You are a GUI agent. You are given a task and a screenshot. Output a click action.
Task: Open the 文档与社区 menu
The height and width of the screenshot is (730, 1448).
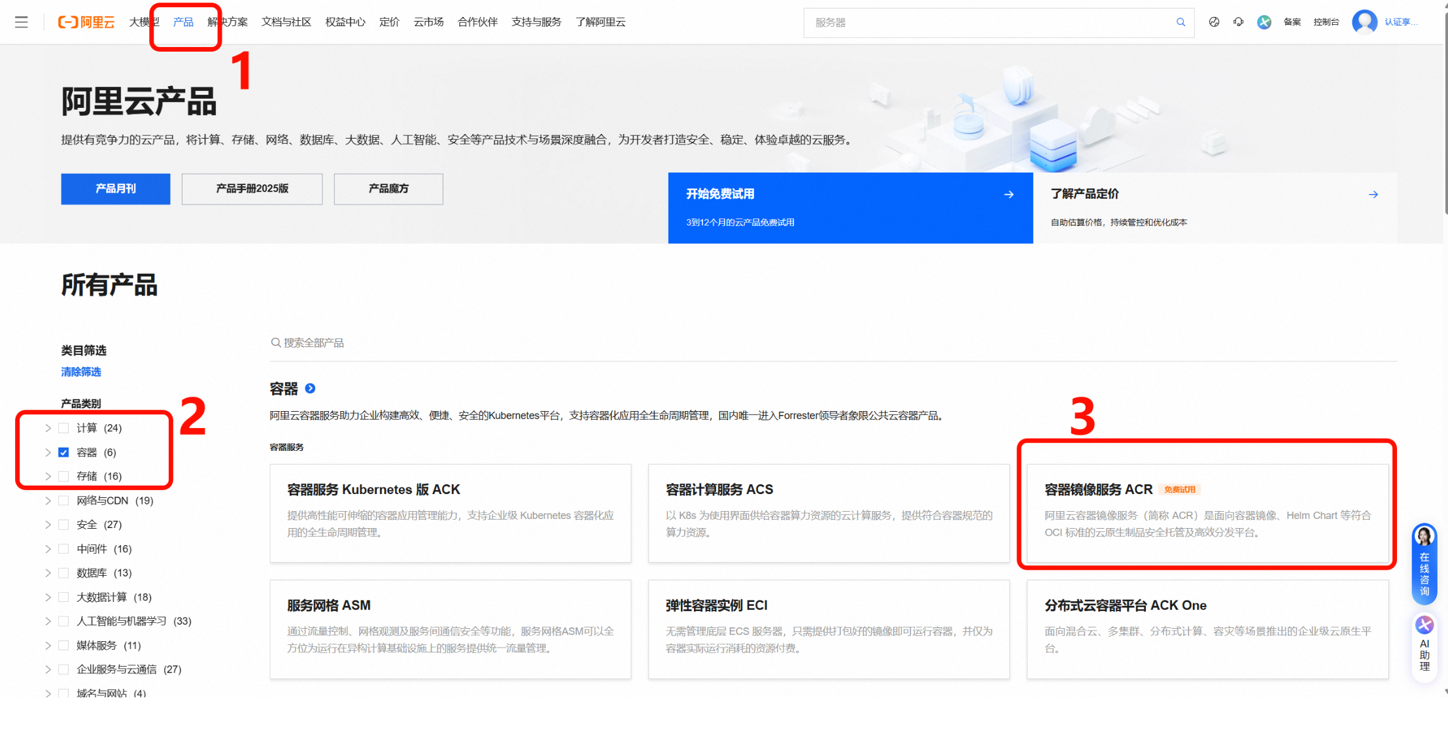(x=286, y=22)
